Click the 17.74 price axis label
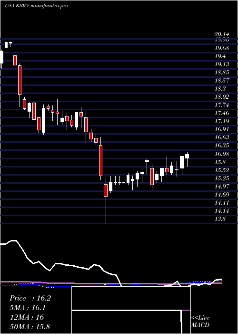 222,105
